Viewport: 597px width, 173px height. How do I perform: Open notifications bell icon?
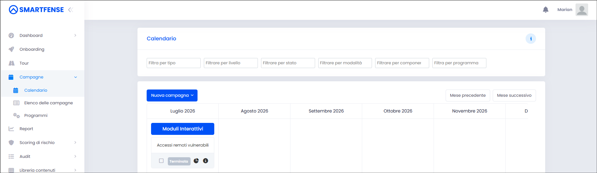pyautogui.click(x=545, y=10)
